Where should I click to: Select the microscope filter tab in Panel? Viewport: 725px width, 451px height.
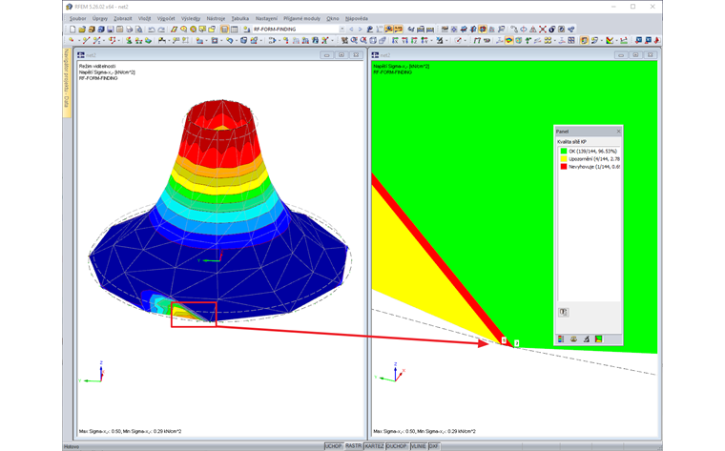tap(587, 339)
